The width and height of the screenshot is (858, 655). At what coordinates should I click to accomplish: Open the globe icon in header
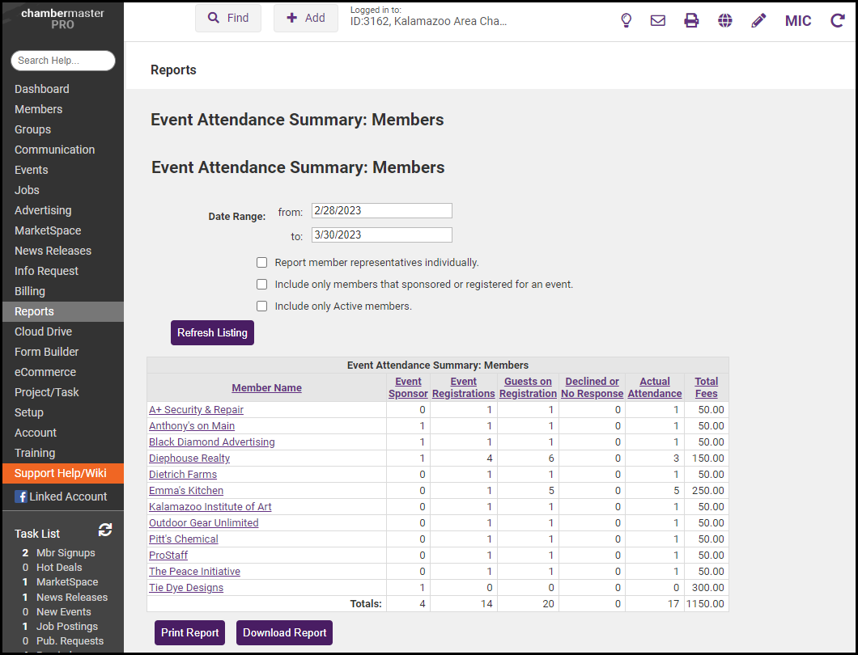725,20
